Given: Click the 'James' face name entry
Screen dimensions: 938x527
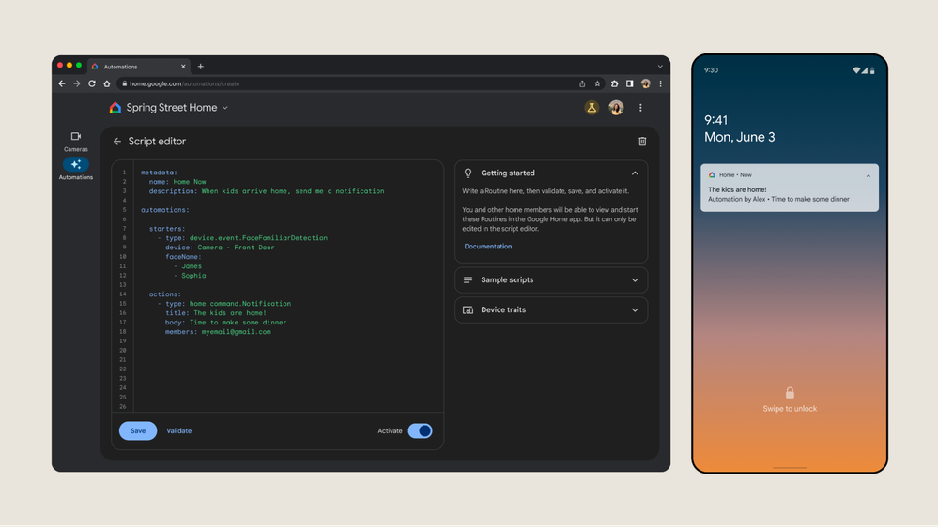Looking at the screenshot, I should [192, 266].
